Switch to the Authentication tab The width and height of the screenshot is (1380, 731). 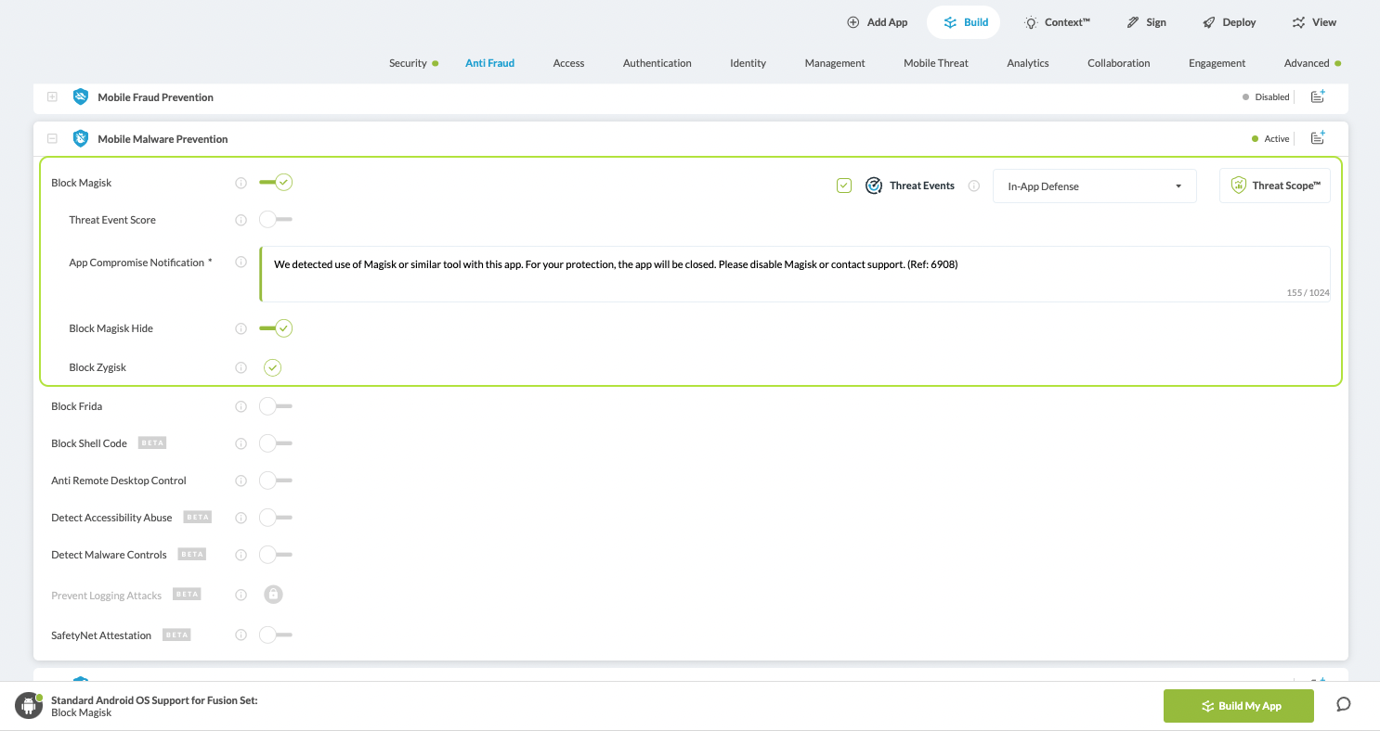point(657,63)
